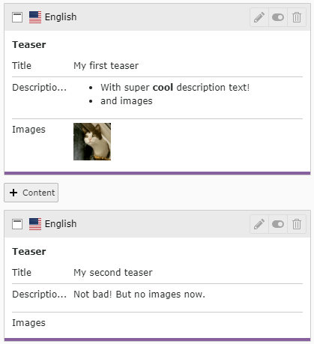314x344 pixels.
Task: Click the 'Teaser' heading of the second element
Action: coord(29,252)
